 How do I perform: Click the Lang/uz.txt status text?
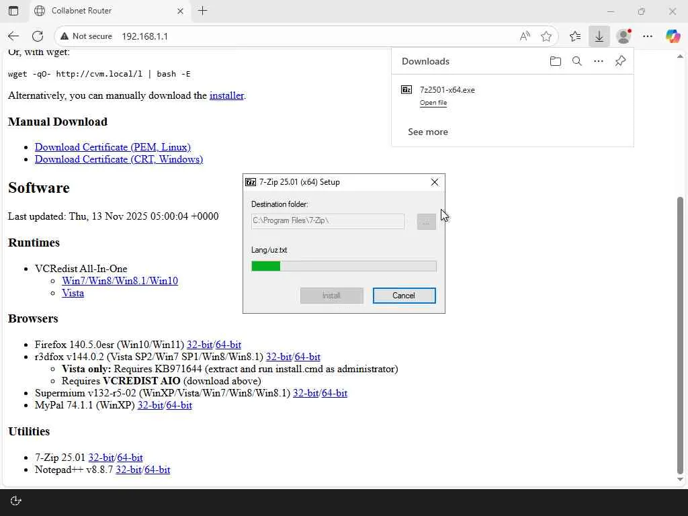click(269, 250)
